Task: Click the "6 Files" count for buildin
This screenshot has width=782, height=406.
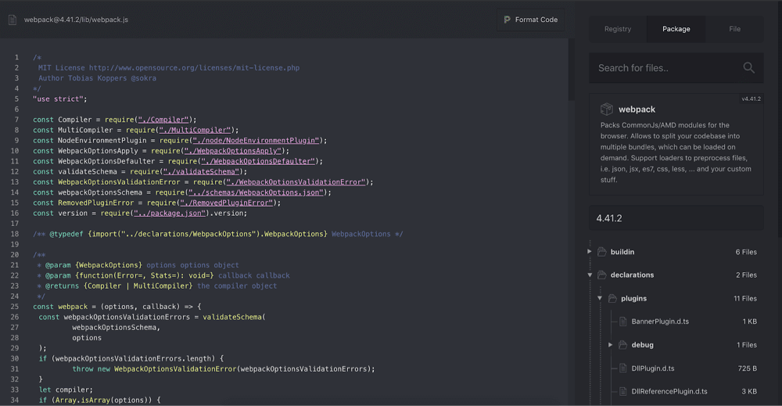Action: point(746,252)
